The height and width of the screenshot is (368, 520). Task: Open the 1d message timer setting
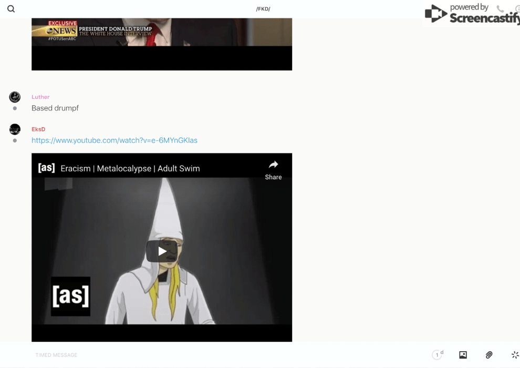pos(438,355)
